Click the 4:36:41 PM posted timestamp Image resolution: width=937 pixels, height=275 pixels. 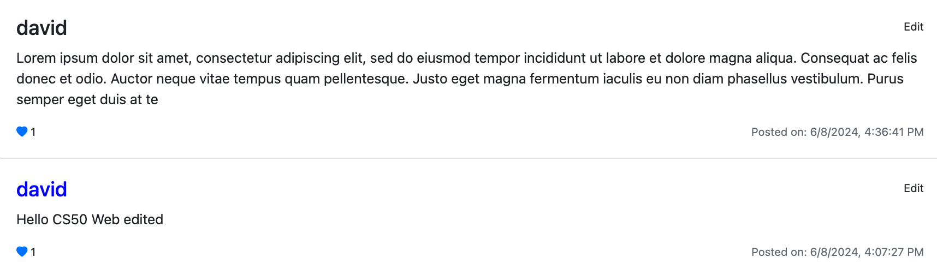(837, 132)
